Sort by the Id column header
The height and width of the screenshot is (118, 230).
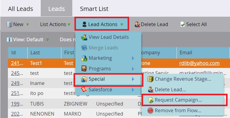(18, 53)
